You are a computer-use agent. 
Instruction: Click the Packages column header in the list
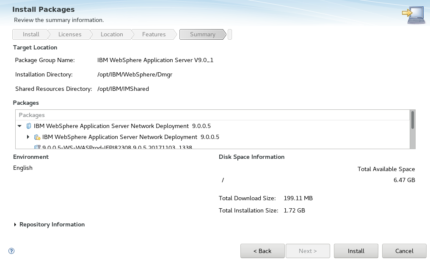pyautogui.click(x=212, y=115)
